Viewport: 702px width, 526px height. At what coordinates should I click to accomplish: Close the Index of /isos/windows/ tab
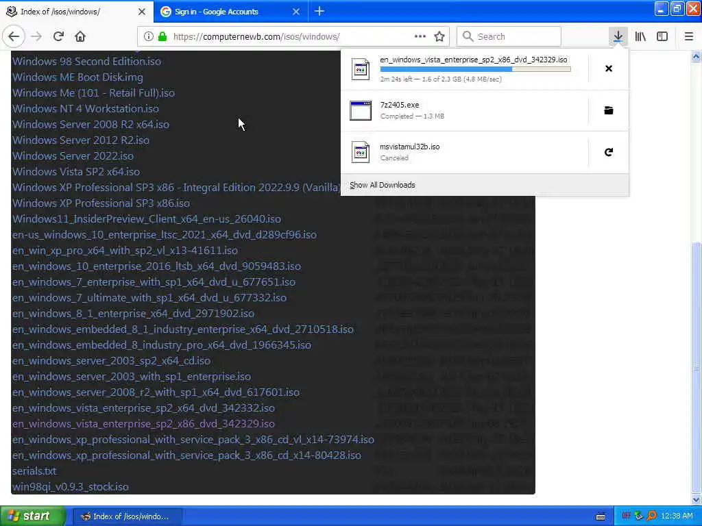click(x=142, y=12)
